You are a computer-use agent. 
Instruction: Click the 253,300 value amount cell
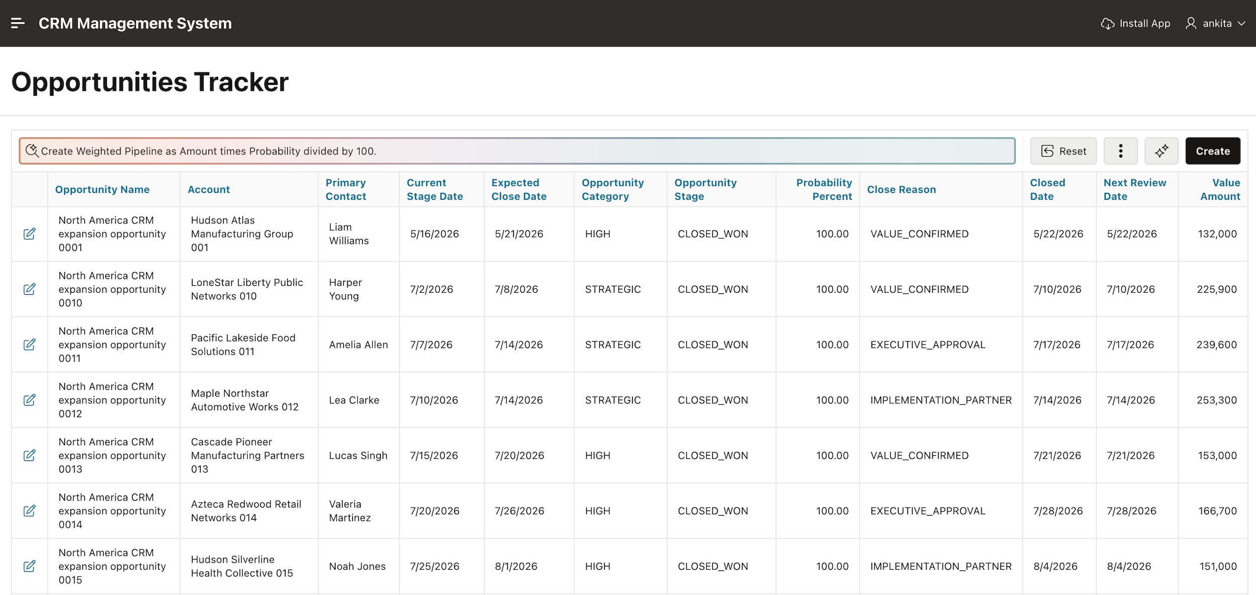pyautogui.click(x=1213, y=400)
